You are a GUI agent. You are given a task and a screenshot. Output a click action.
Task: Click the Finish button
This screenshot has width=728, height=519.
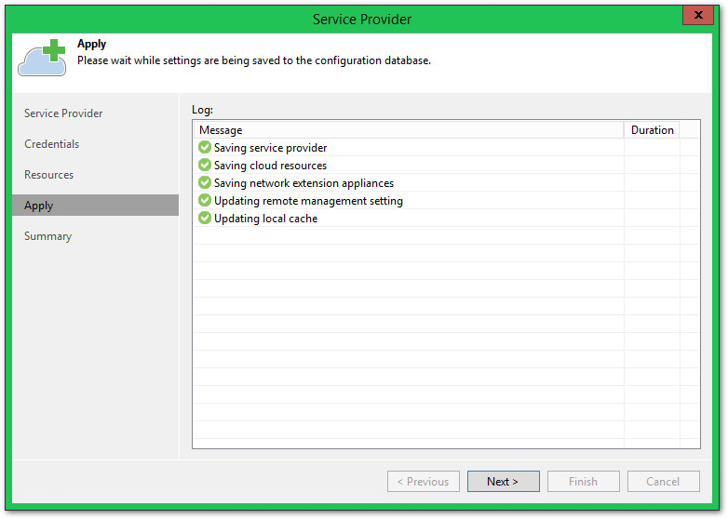pos(583,482)
